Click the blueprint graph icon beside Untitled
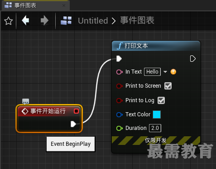The image size is (216, 169). click(x=66, y=20)
